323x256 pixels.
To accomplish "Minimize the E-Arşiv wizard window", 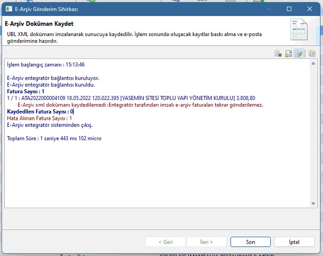I will click(268, 9).
